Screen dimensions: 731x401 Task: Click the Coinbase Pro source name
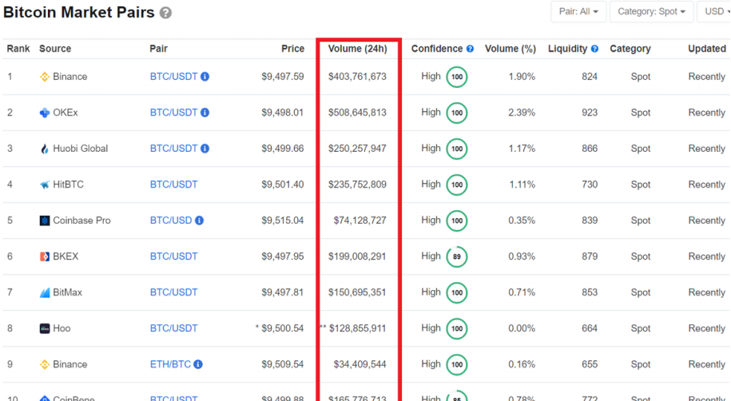coord(81,220)
